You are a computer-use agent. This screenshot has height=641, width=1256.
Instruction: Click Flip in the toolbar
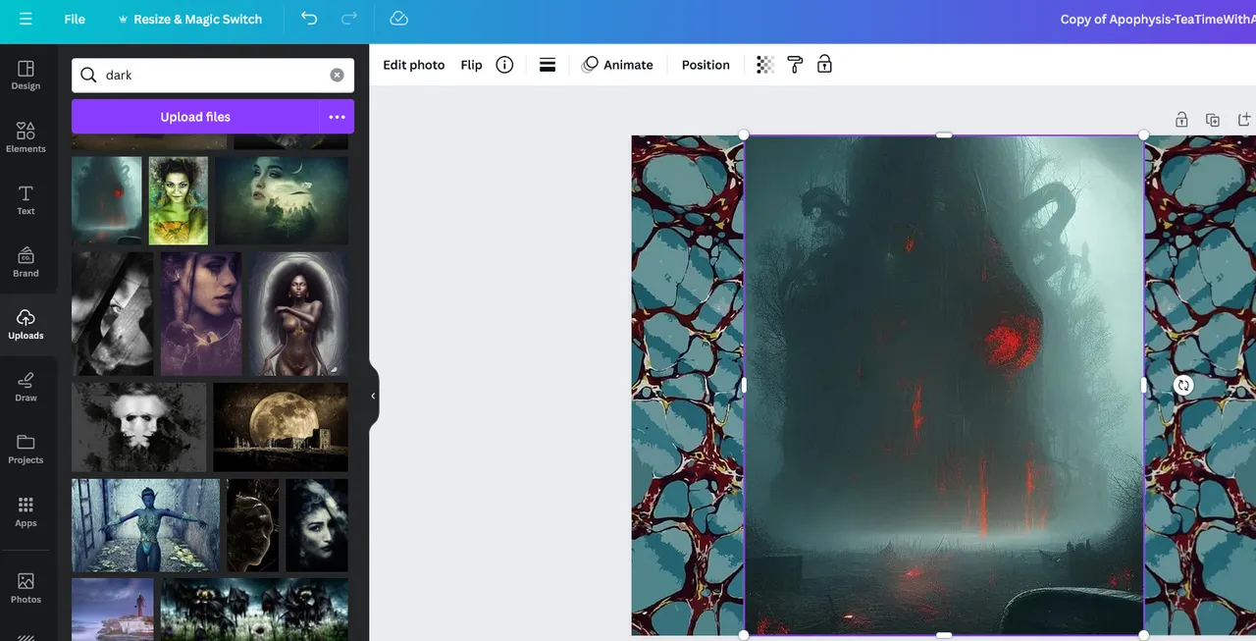(472, 65)
